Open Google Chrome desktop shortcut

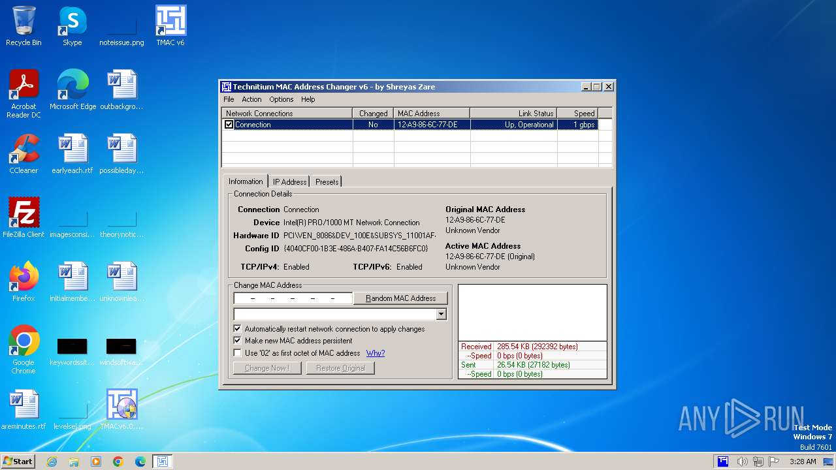pos(24,350)
